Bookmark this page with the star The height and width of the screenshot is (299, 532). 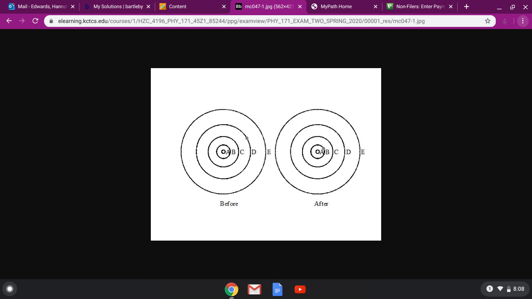click(x=488, y=21)
